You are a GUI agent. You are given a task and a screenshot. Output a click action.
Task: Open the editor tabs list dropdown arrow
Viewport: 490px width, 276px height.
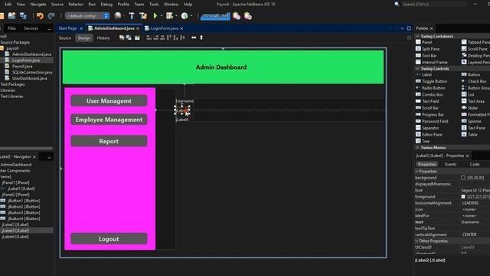point(403,28)
